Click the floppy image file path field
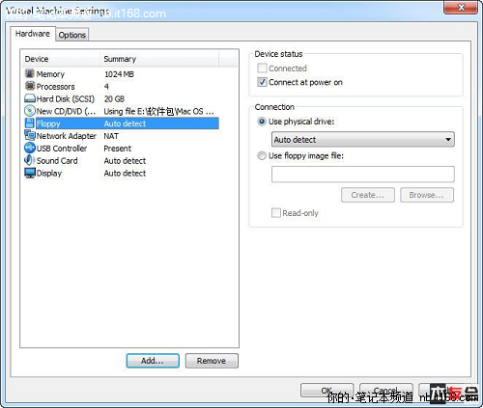Viewport: 483px width, 408px height. click(x=363, y=175)
